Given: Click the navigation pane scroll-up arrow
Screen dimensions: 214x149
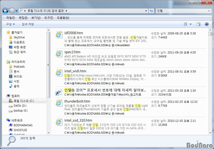Looking at the screenshot, I should coord(49,30).
